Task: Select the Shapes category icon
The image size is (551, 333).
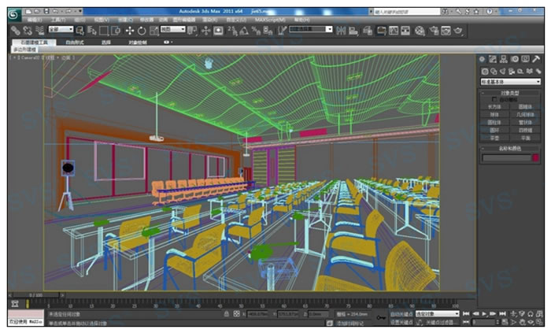Action: pos(494,71)
